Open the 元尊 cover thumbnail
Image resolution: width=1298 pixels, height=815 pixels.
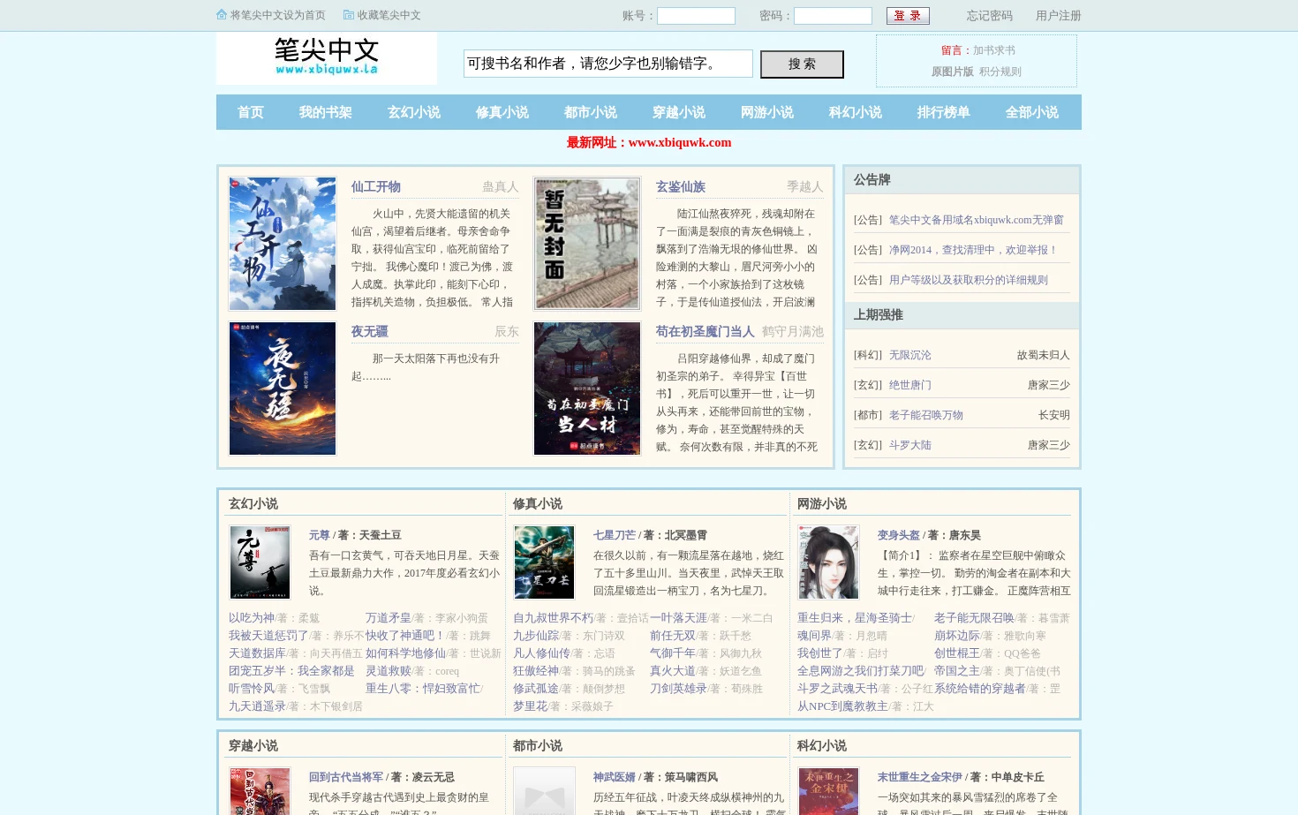tap(260, 562)
